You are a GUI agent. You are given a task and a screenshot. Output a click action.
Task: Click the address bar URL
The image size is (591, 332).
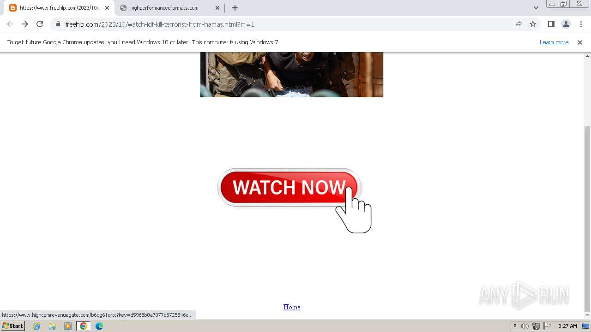[x=160, y=24]
